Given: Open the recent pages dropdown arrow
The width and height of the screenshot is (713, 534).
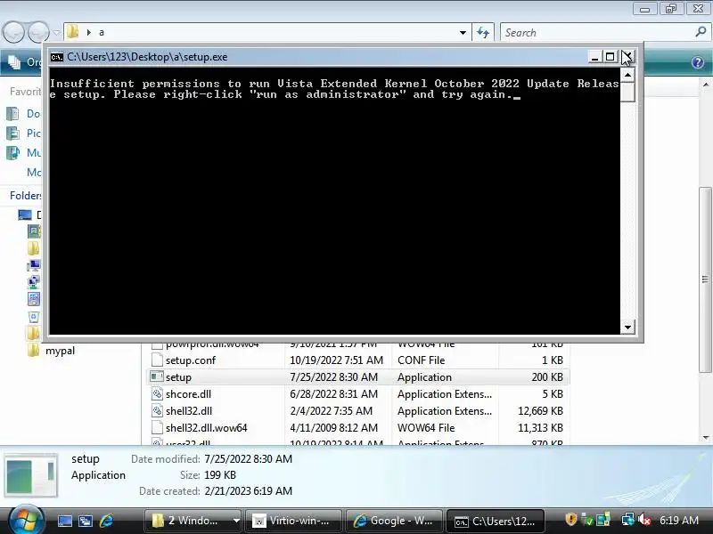Looking at the screenshot, I should tap(56, 32).
